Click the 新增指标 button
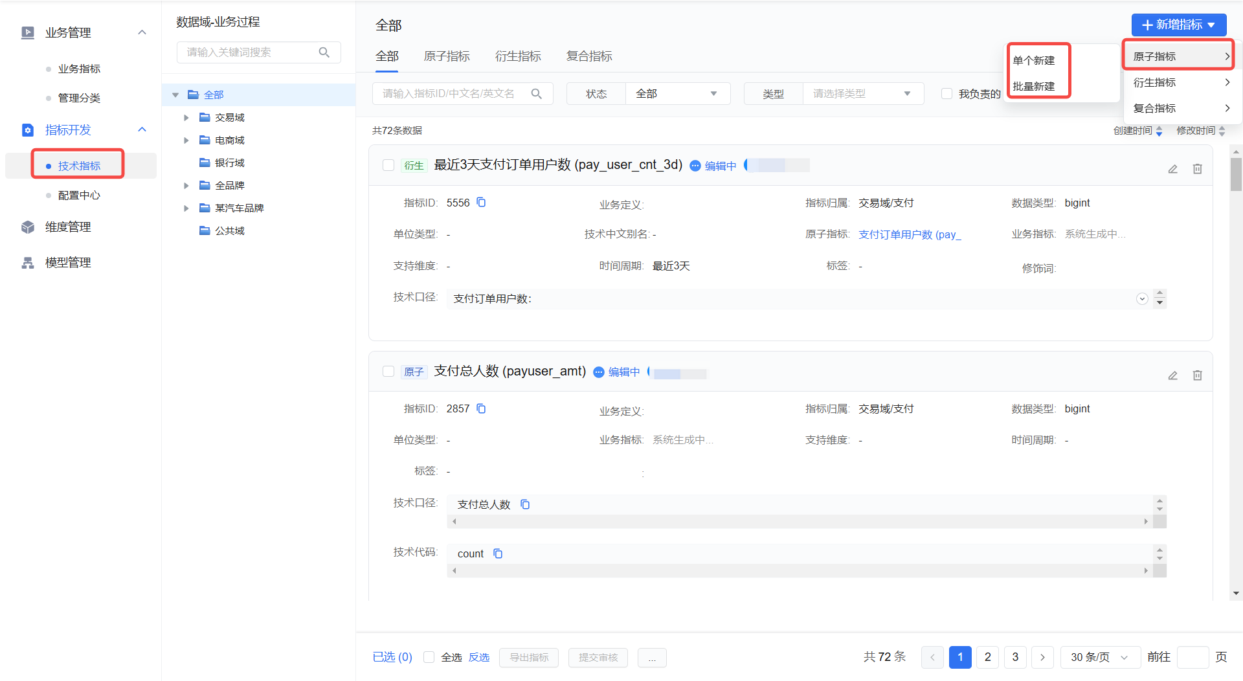 pyautogui.click(x=1178, y=25)
